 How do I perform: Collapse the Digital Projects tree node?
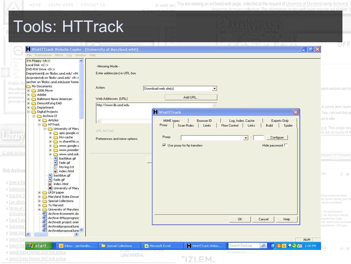pos(28,112)
